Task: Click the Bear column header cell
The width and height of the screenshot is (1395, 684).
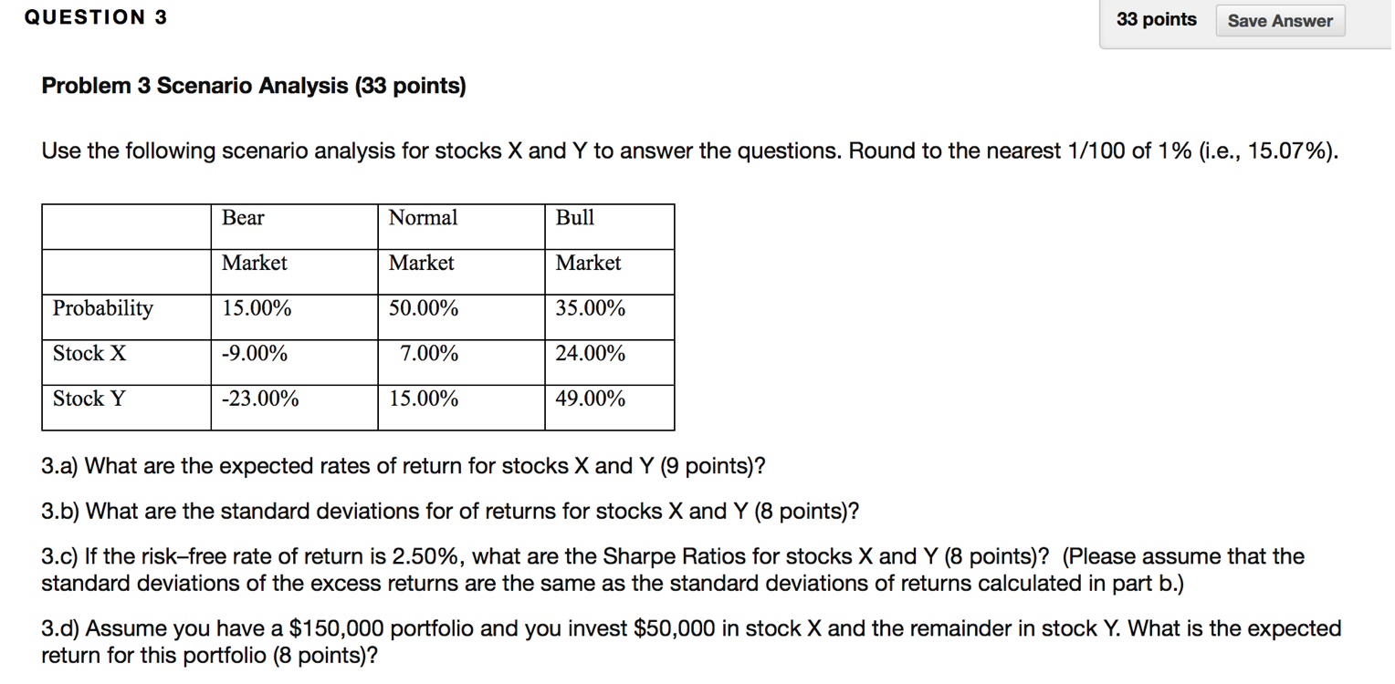Action: pos(244,218)
